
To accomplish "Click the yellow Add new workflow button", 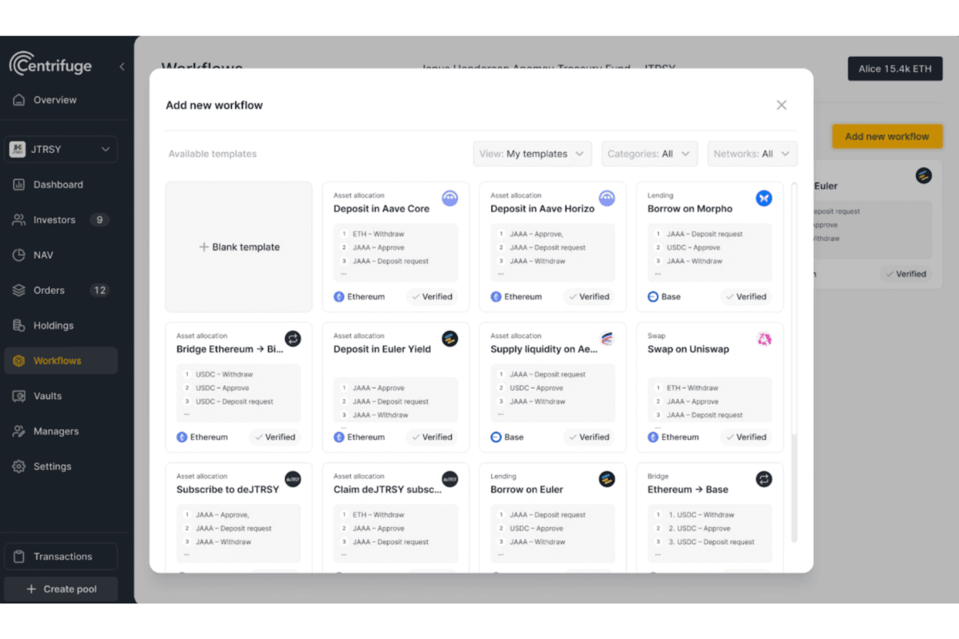I will click(x=887, y=137).
